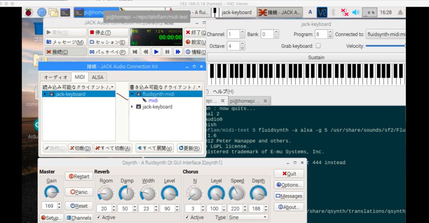Click the Qsynth Quit button
The width and height of the screenshot is (429, 223).
click(289, 174)
